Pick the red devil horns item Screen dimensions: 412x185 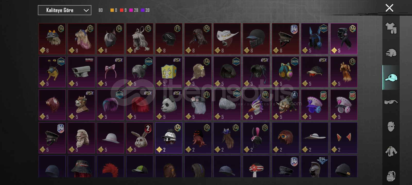click(x=344, y=138)
